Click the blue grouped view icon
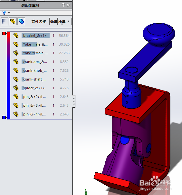 pyautogui.click(x=21, y=21)
